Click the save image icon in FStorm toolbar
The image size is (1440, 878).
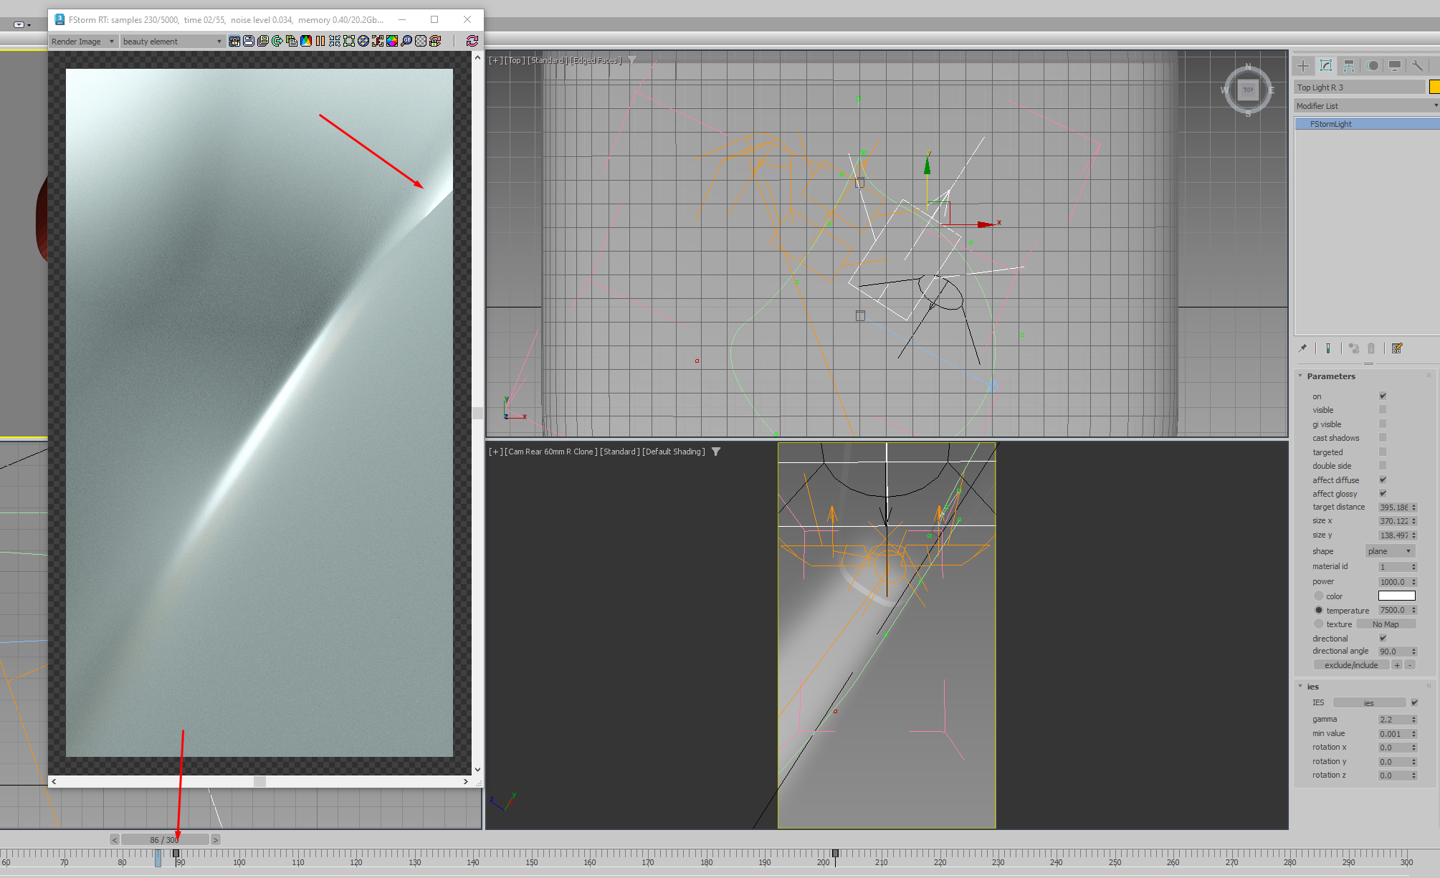point(249,41)
